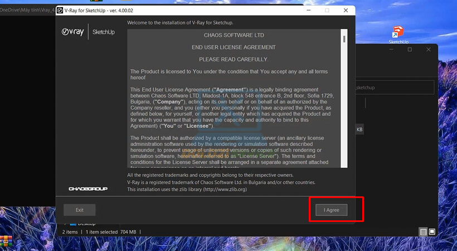Switch to details view in Explorer
The image size is (457, 251).
tap(424, 231)
